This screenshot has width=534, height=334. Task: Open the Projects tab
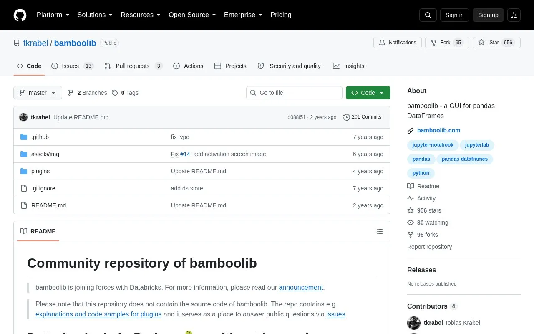(x=230, y=66)
